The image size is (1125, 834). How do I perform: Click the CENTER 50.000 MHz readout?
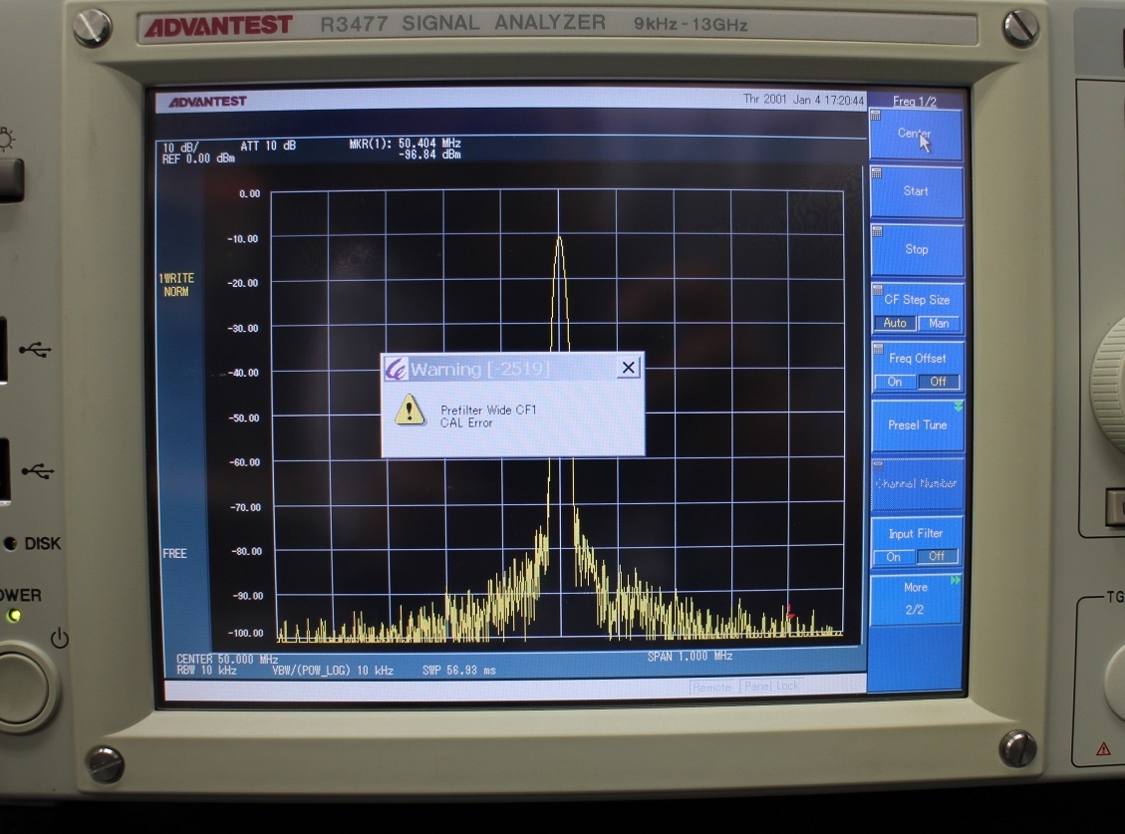click(227, 659)
